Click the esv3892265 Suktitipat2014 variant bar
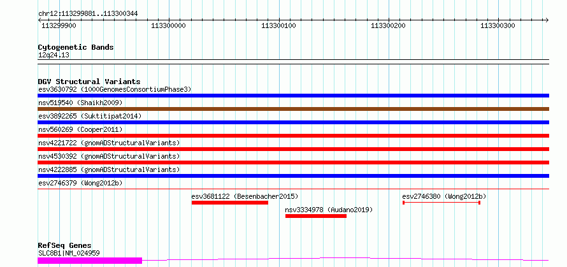This screenshot has width=567, height=267. pos(293,122)
